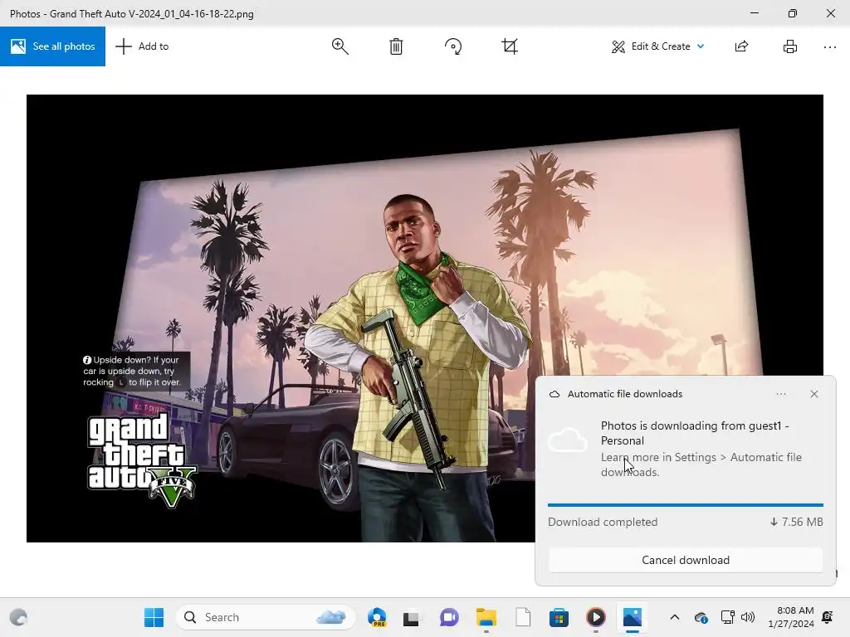This screenshot has height=637, width=850.
Task: Show hidden system tray icons
Action: (674, 617)
